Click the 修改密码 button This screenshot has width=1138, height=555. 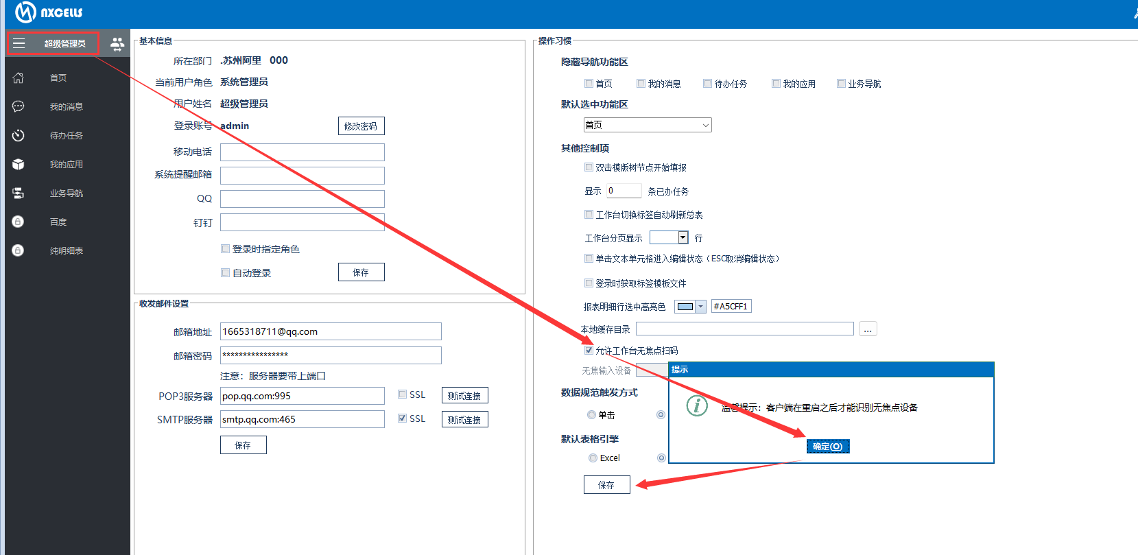point(361,126)
